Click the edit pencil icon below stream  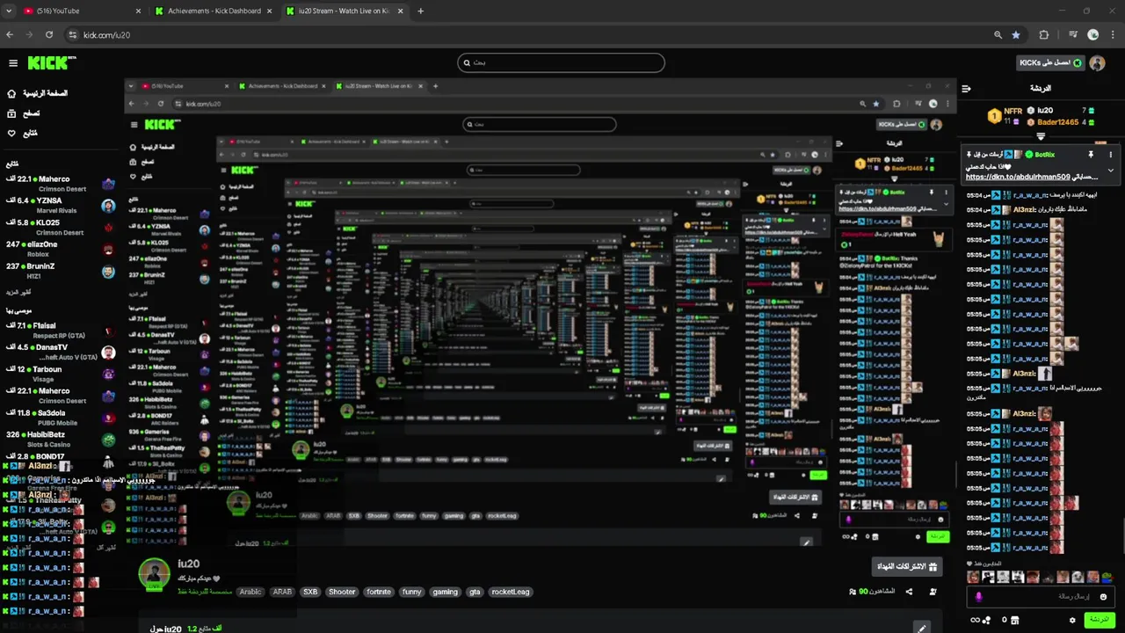[x=921, y=629]
